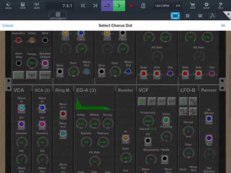Open the grid pads view icon
Screen dimensions: 231x173
pyautogui.click(x=200, y=16)
